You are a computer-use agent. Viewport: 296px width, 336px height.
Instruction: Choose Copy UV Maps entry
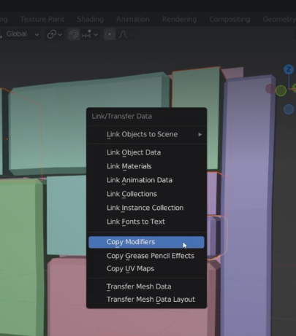coord(146,268)
